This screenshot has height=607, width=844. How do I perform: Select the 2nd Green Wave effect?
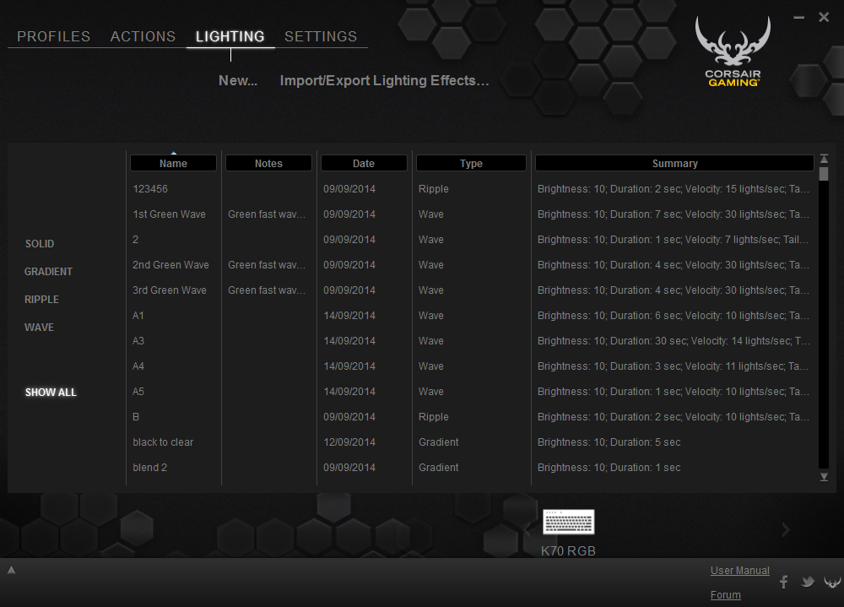[x=170, y=265]
